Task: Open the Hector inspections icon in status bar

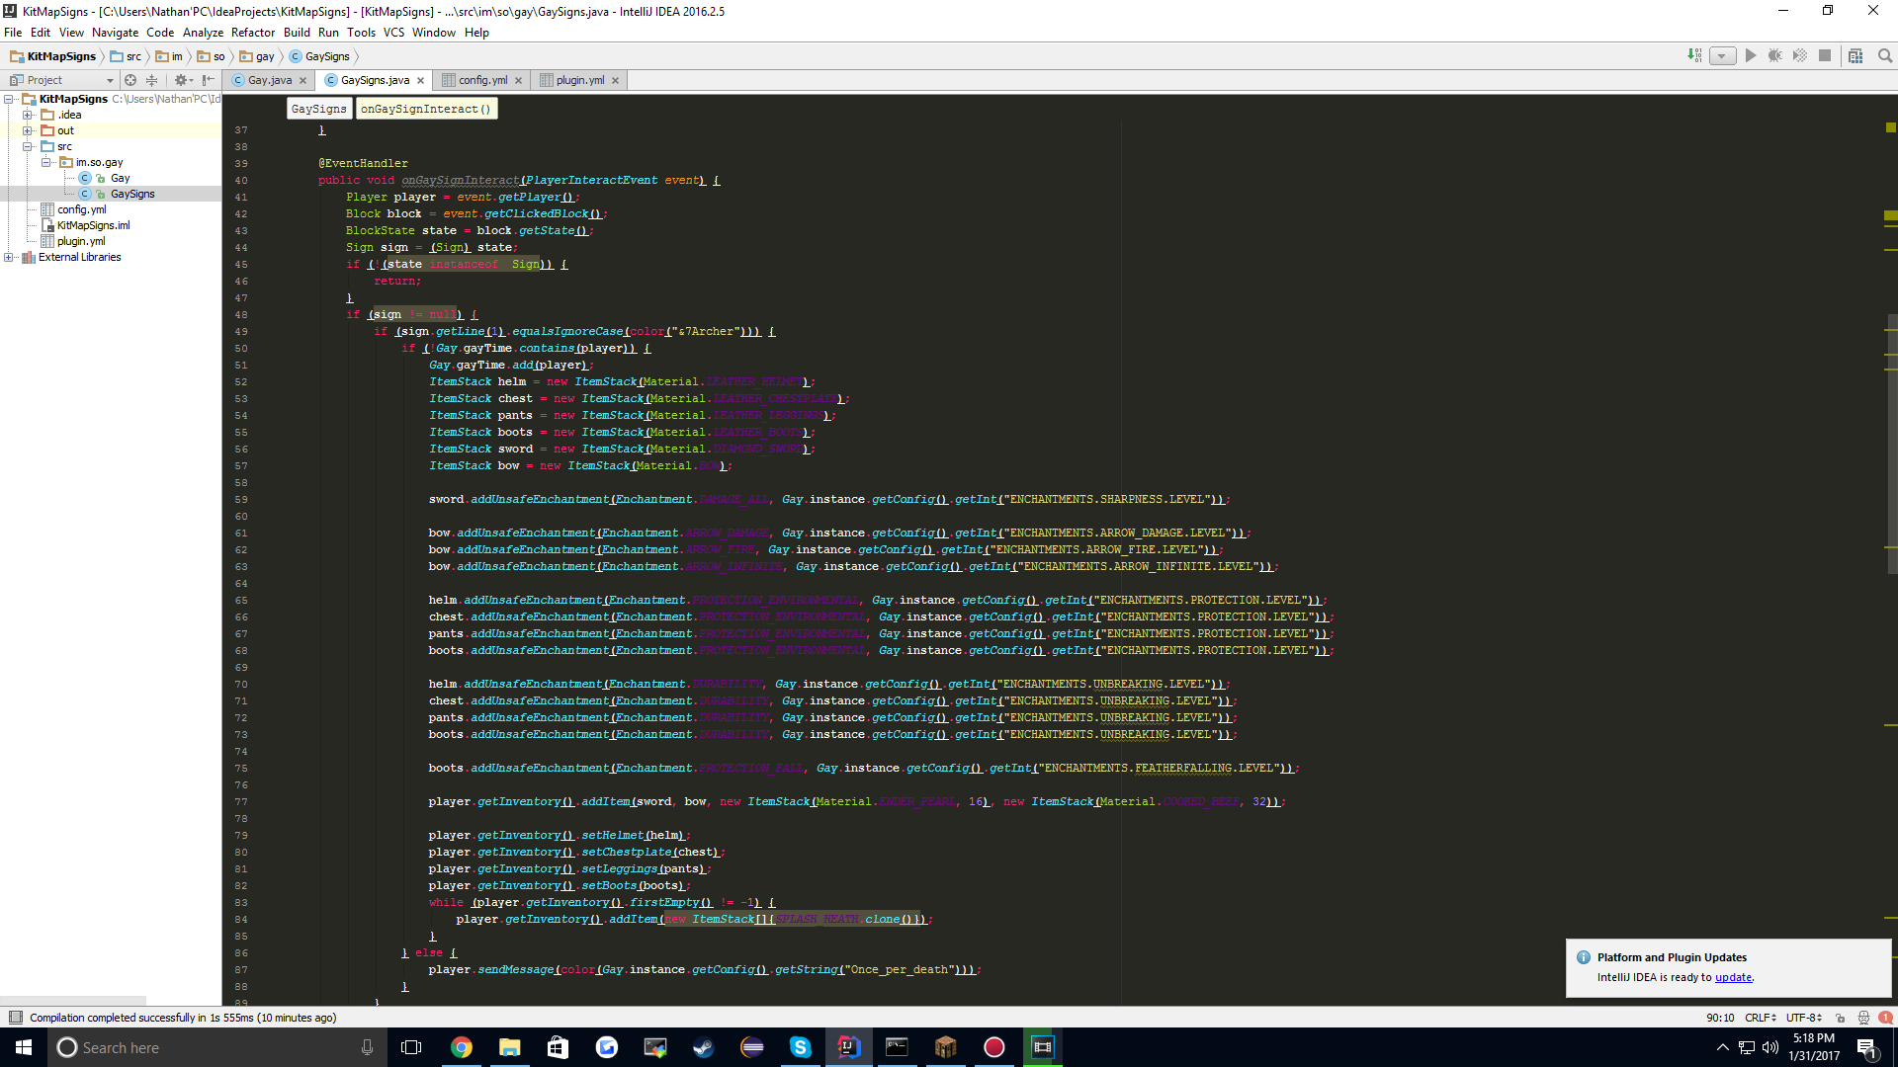Action: click(1863, 1018)
